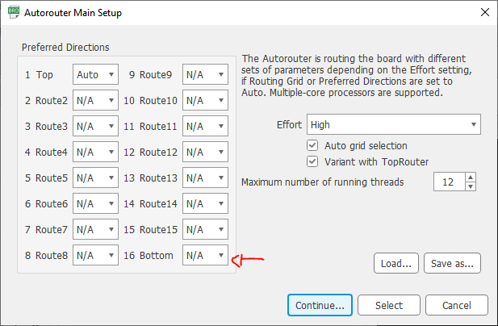
Task: Decrease maximum running threads with down arrow
Action: (471, 186)
